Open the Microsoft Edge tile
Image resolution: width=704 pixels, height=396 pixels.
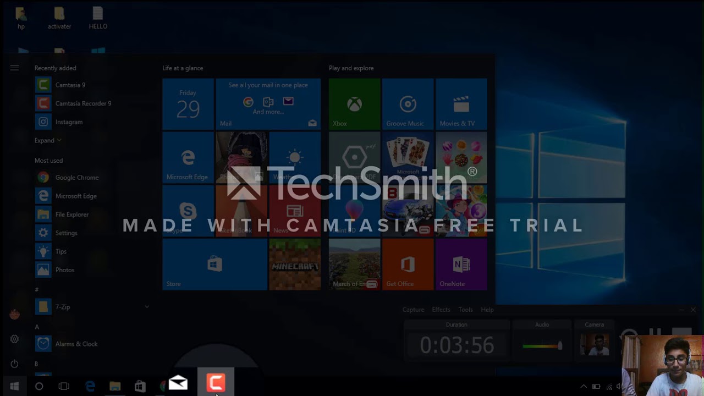pyautogui.click(x=188, y=157)
